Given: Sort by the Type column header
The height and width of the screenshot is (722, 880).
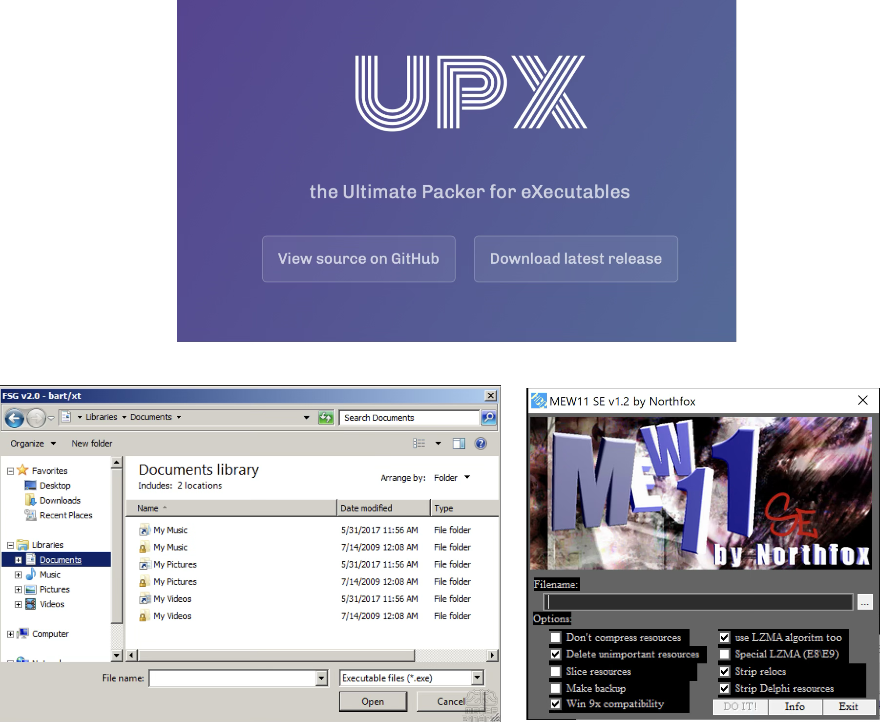Looking at the screenshot, I should (465, 508).
